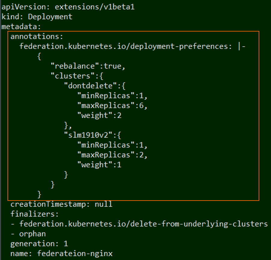Viewport: 271px width, 260px height.
Task: Click the "rebalance":true entry
Action: tap(88, 66)
